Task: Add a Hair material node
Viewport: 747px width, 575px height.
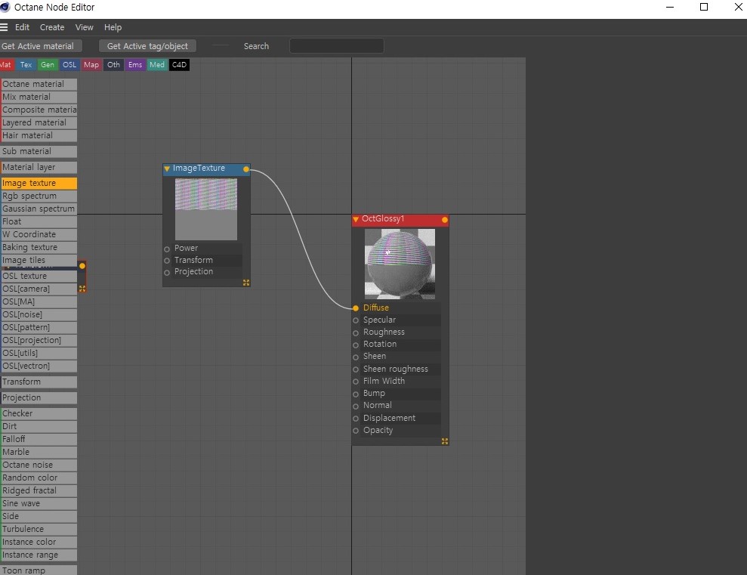Action: tap(39, 136)
